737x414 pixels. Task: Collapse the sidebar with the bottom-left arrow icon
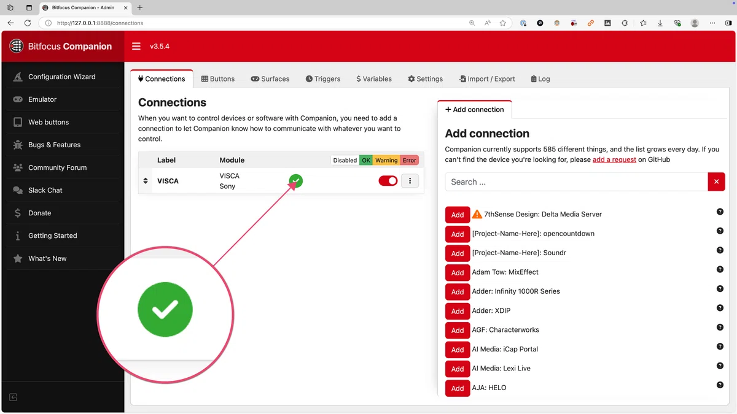click(13, 397)
